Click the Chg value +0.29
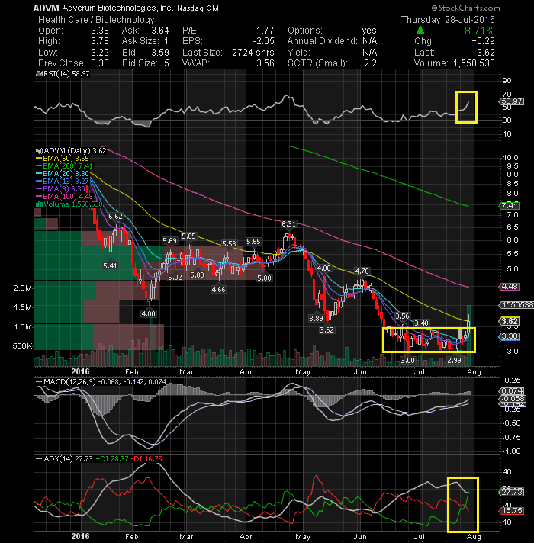534x543 pixels. 483,41
